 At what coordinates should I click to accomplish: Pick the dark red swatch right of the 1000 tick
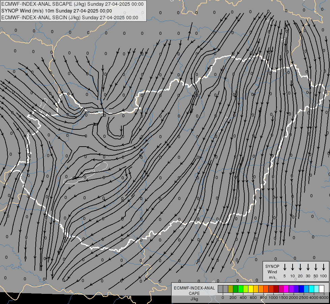[x=276, y=289]
